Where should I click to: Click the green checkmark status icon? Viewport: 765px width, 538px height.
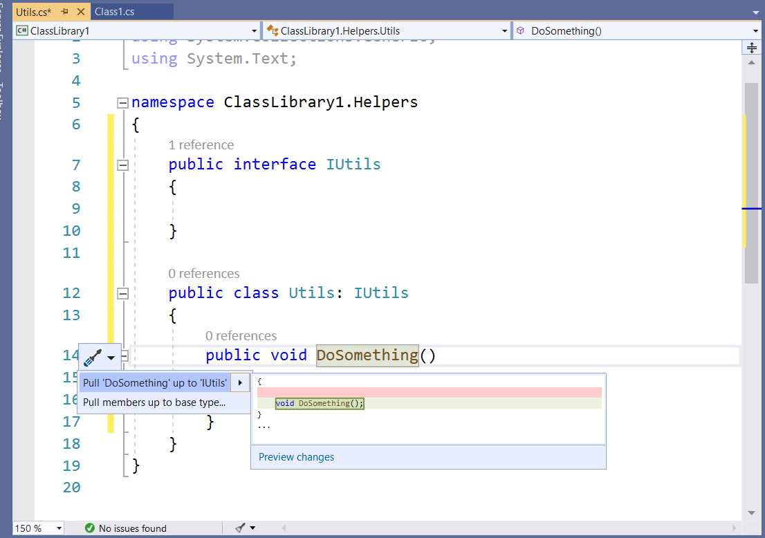90,528
